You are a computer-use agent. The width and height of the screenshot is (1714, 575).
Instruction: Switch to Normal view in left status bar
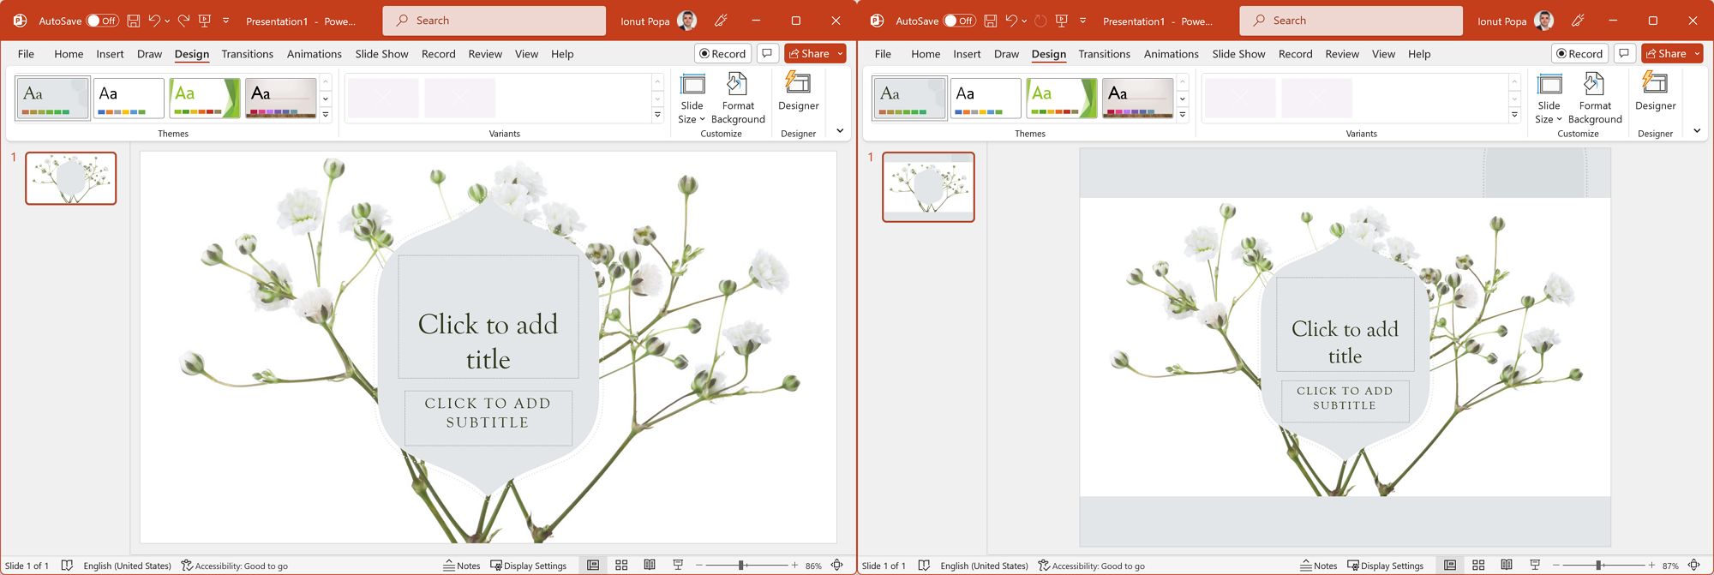click(593, 566)
